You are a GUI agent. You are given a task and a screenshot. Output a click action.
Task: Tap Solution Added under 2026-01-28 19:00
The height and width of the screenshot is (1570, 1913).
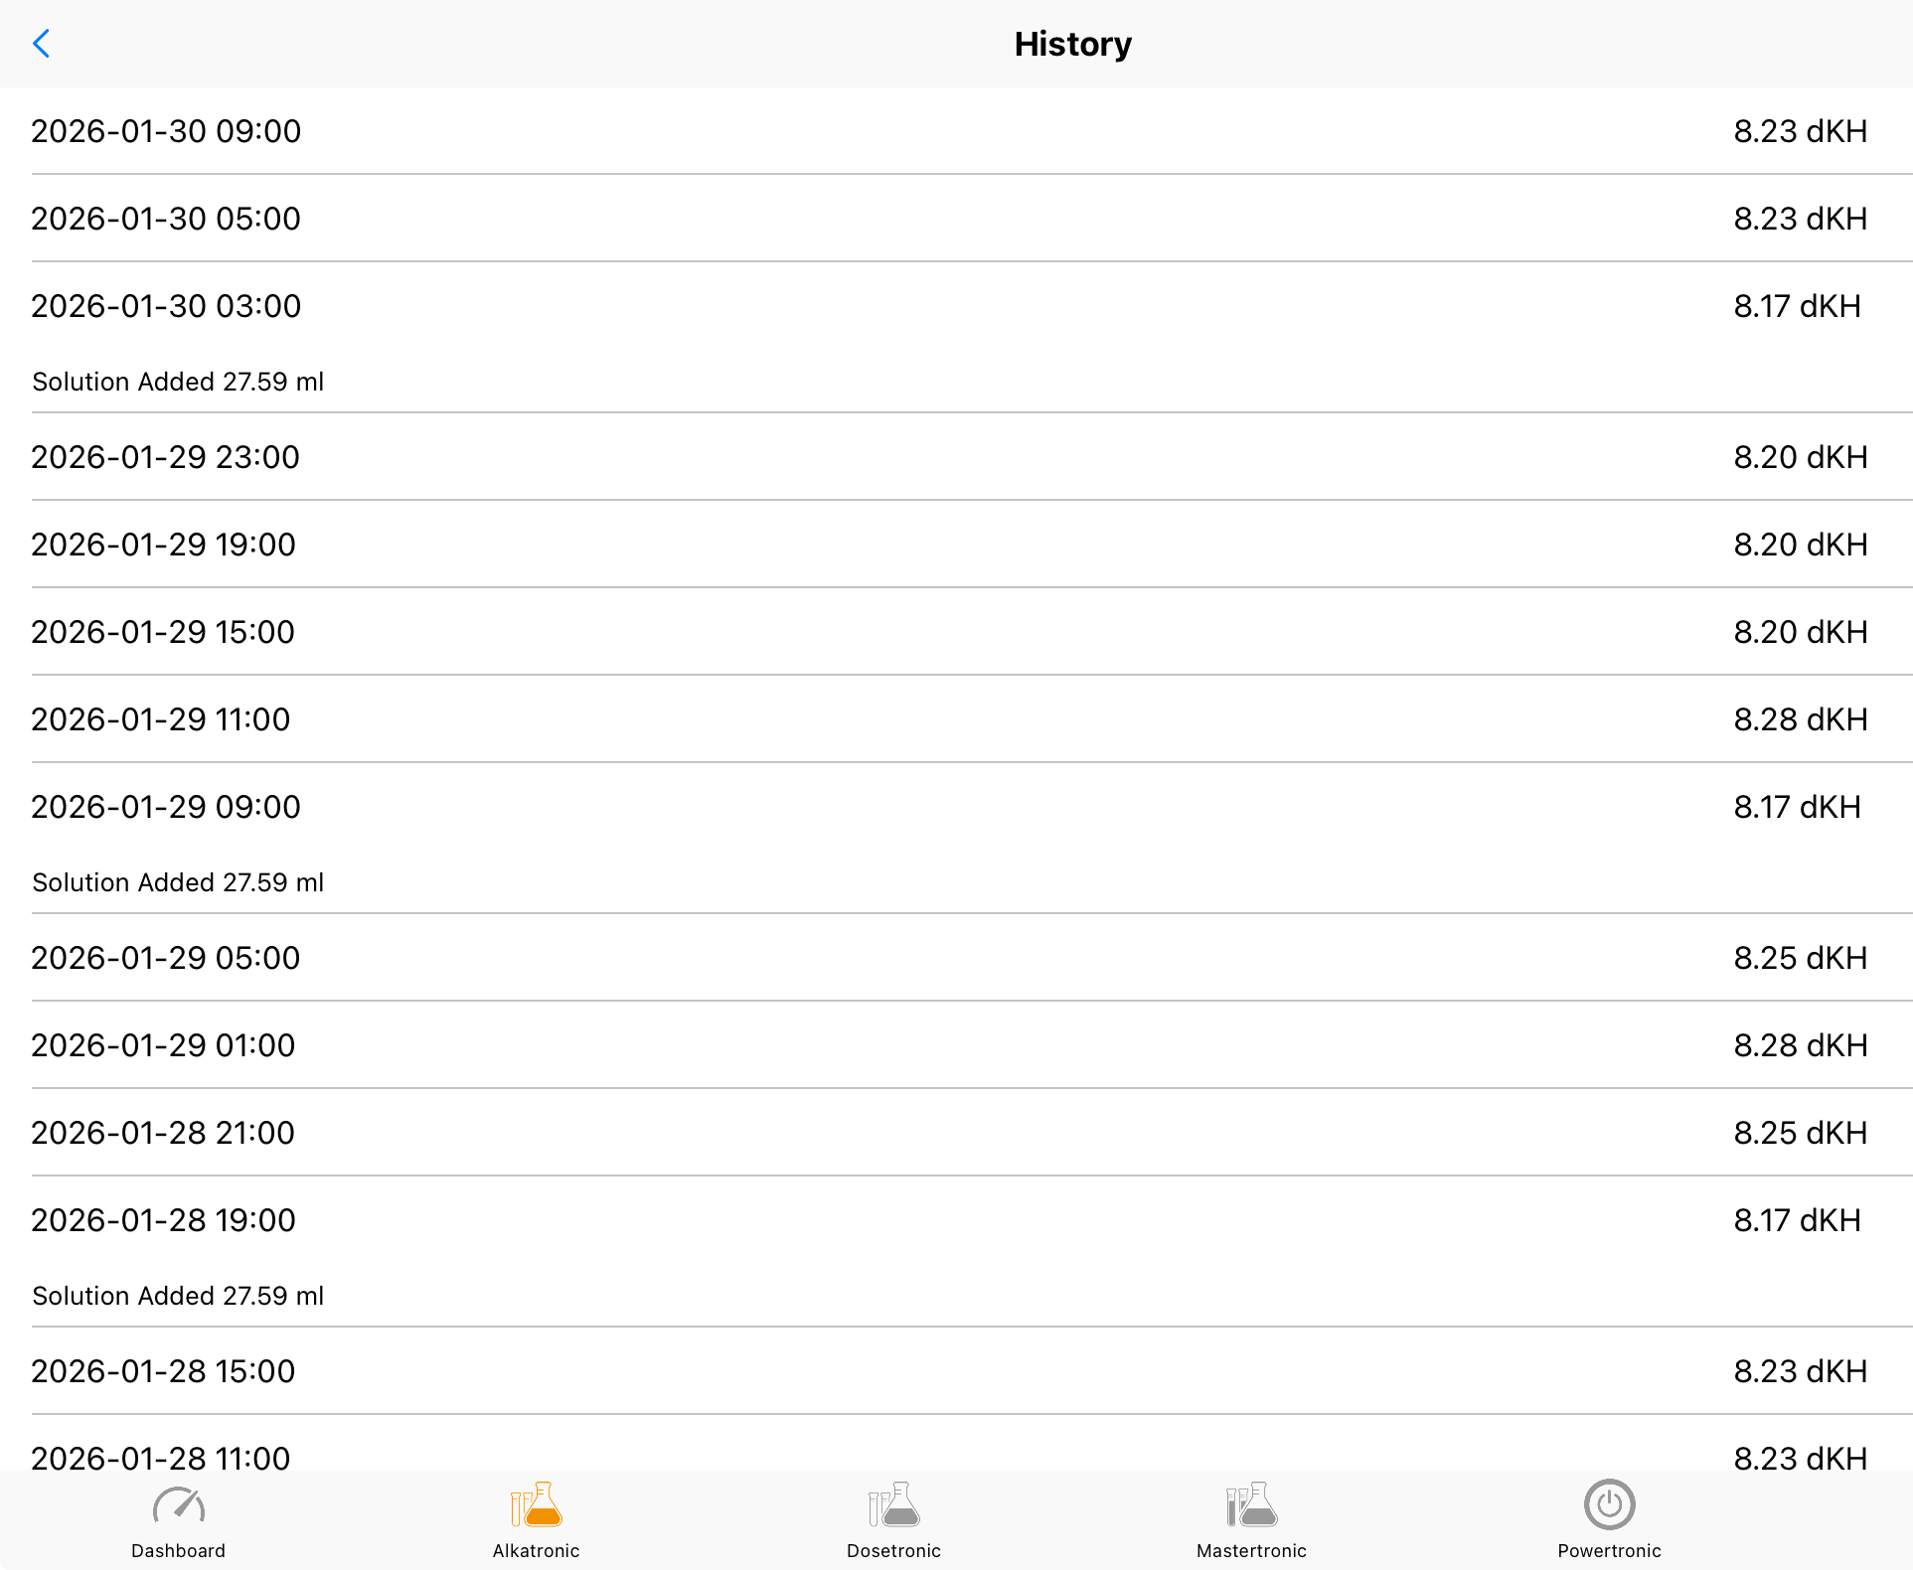click(x=179, y=1296)
